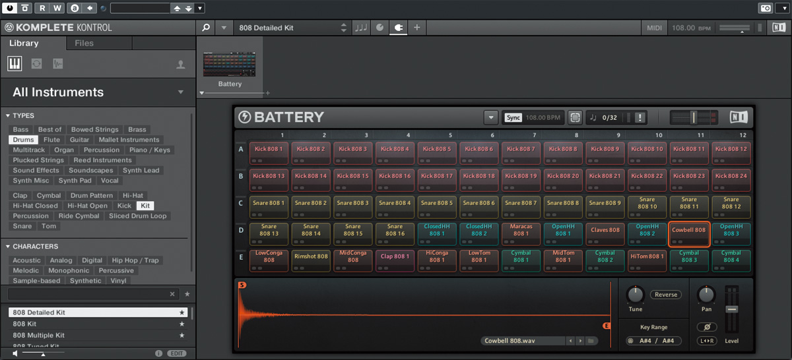
Task: Open the All Instruments product selector
Action: tap(98, 92)
